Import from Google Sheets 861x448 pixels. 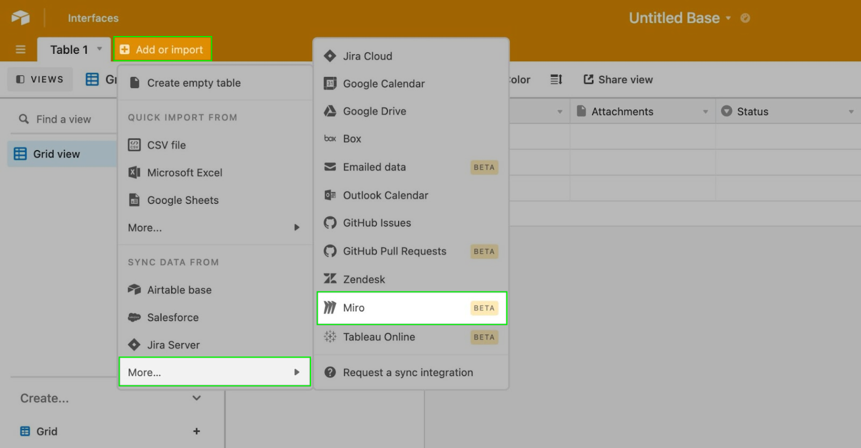(215, 200)
